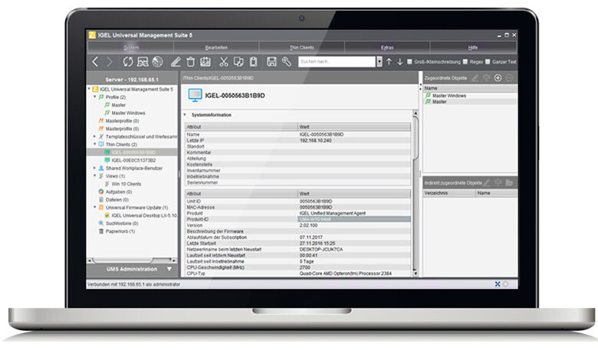This screenshot has width=598, height=350.
Task: Click Master in assigned objects list
Action: click(x=439, y=102)
